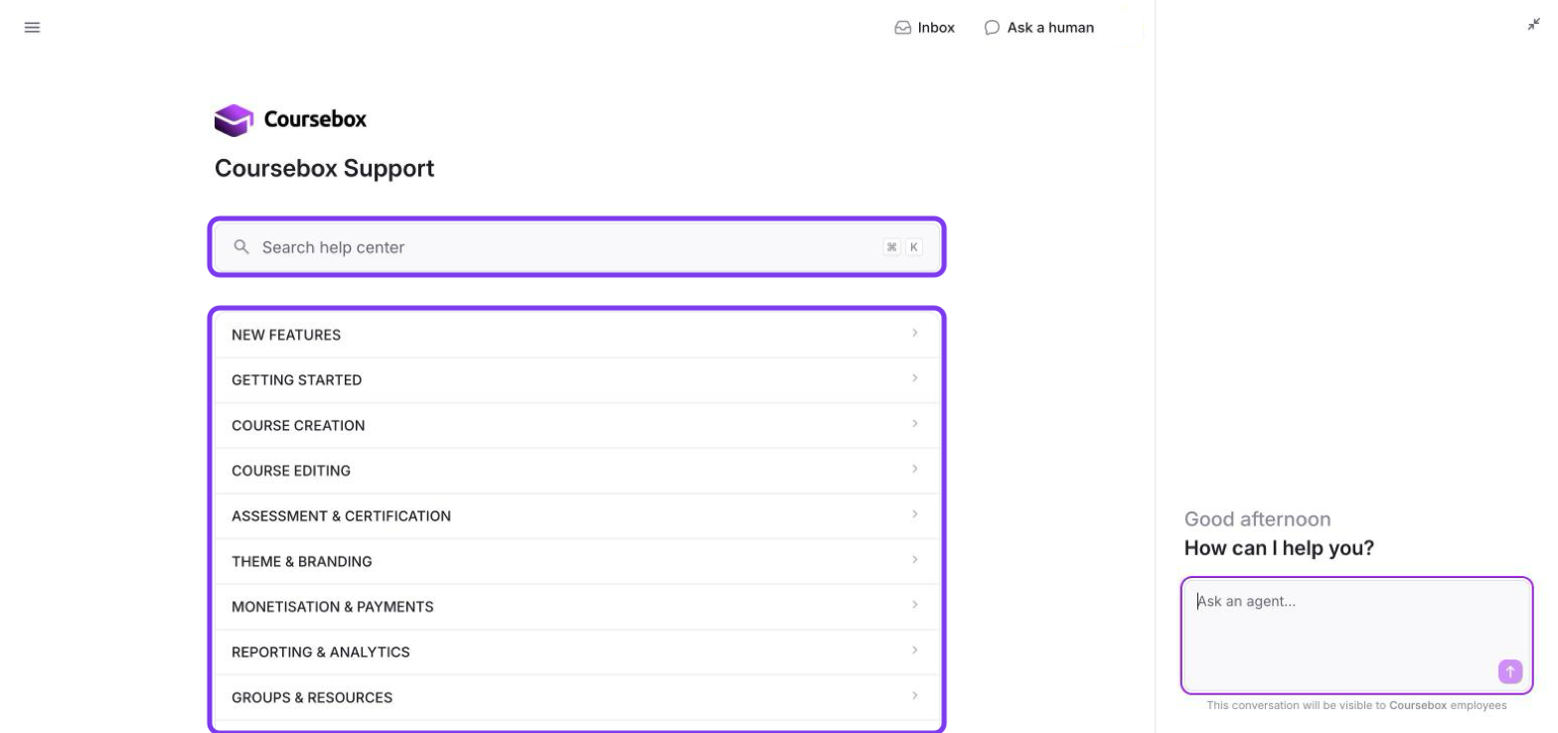The width and height of the screenshot is (1558, 733).
Task: Expand the GROUPS & RESOURCES chevron
Action: tap(914, 696)
